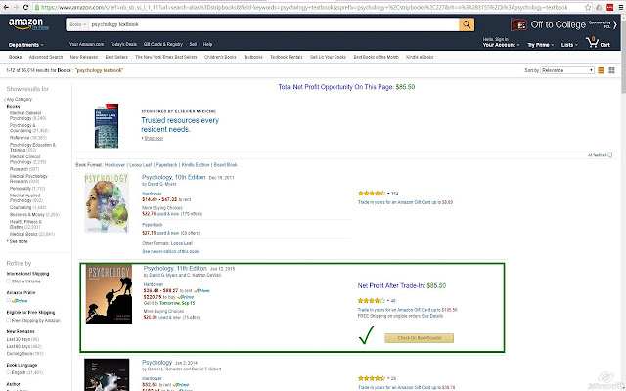626x391 pixels.
Task: Open the Chrome hamburger menu
Action: [620, 7]
